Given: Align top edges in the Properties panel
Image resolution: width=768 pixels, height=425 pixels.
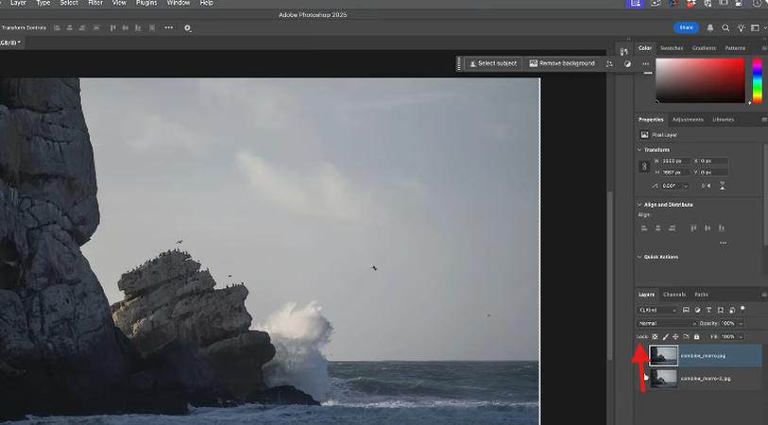Looking at the screenshot, I should (x=693, y=228).
